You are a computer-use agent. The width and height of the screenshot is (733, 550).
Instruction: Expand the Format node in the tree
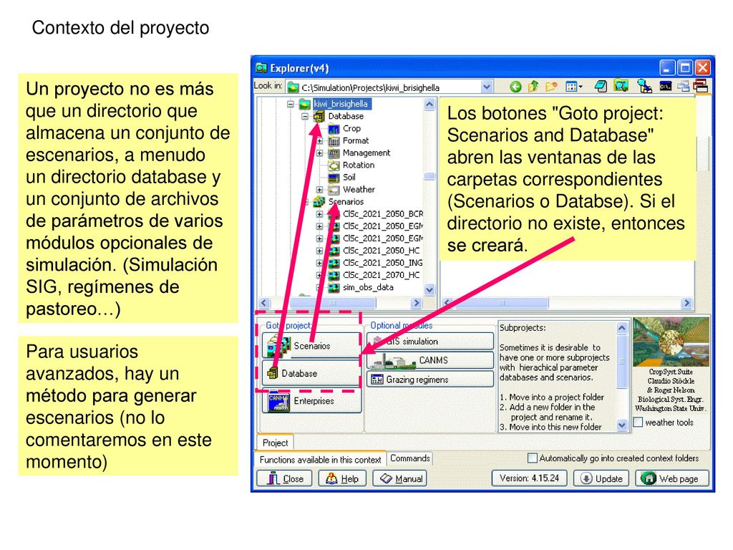coord(319,141)
